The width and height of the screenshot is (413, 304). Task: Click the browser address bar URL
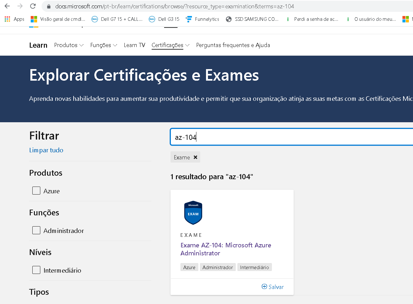pos(174,6)
